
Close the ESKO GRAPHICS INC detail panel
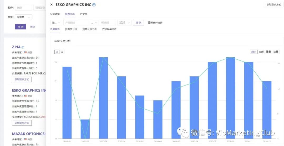click(52, 5)
